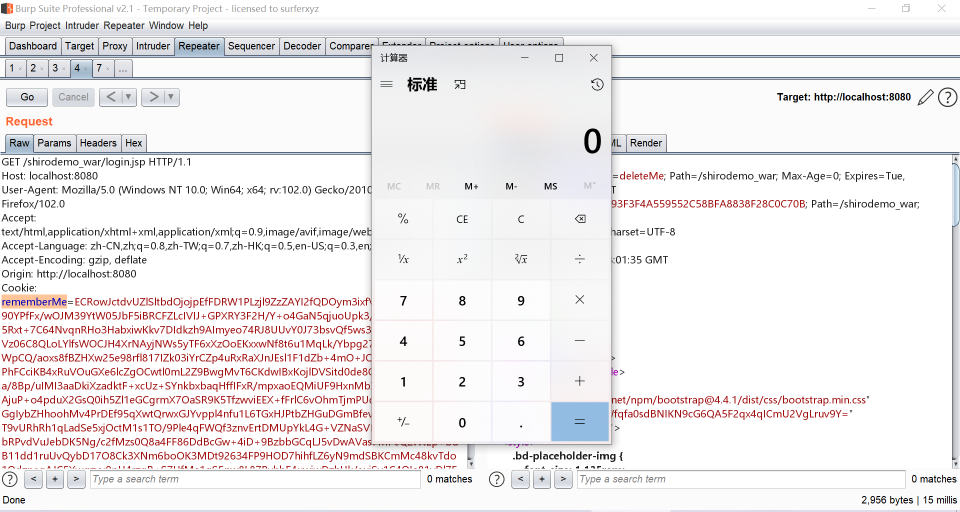
Task: Click the 0 key in calculator
Action: tap(462, 422)
